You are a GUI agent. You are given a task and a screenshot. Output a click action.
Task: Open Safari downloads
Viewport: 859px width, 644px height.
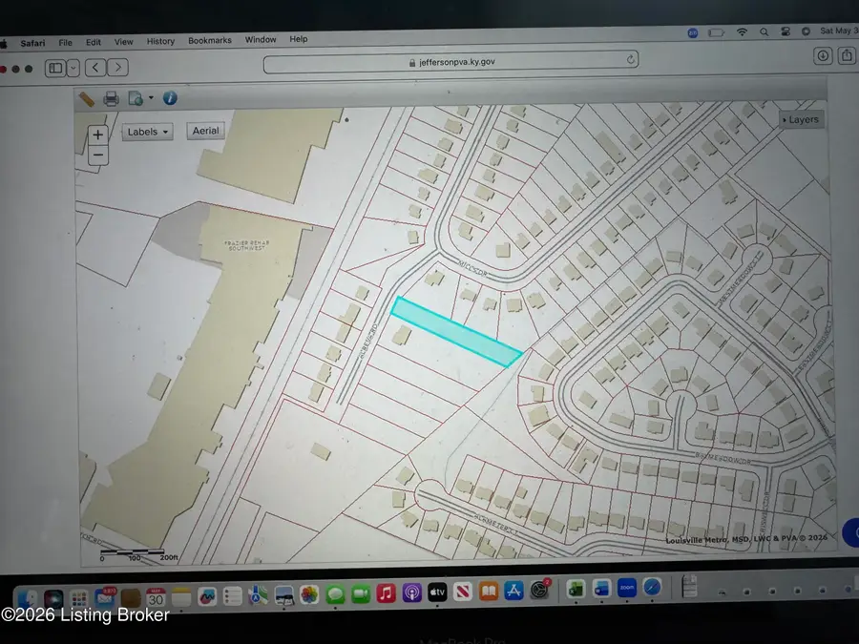[823, 56]
